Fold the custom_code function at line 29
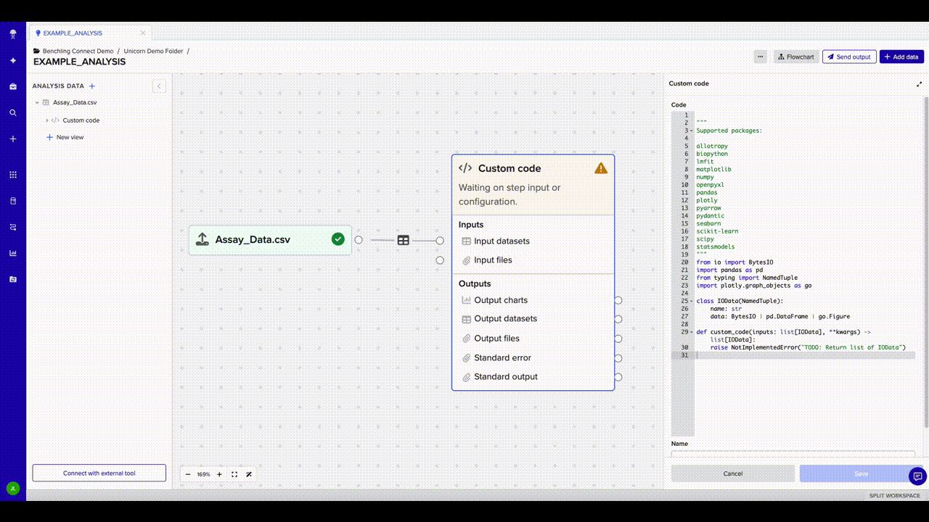The image size is (929, 522). pos(692,332)
